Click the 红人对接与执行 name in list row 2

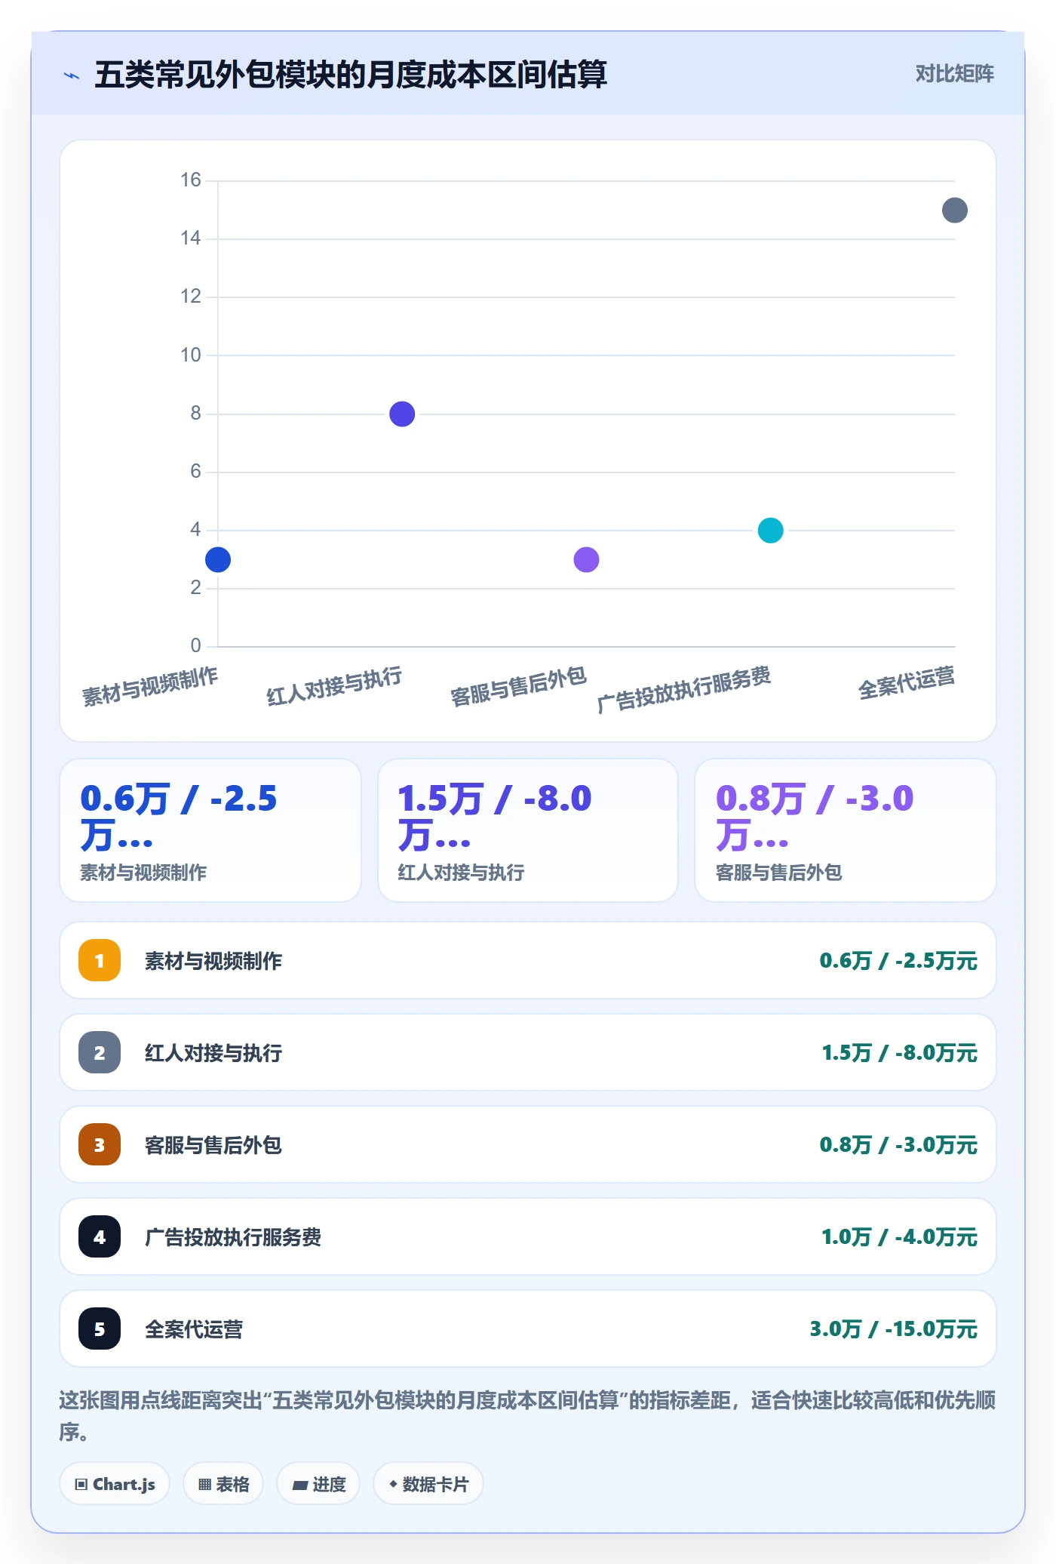tap(213, 1053)
